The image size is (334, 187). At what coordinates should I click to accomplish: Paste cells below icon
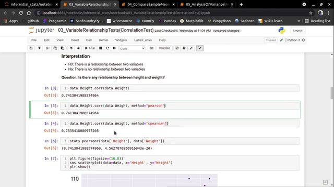pyautogui.click(x=63, y=48)
